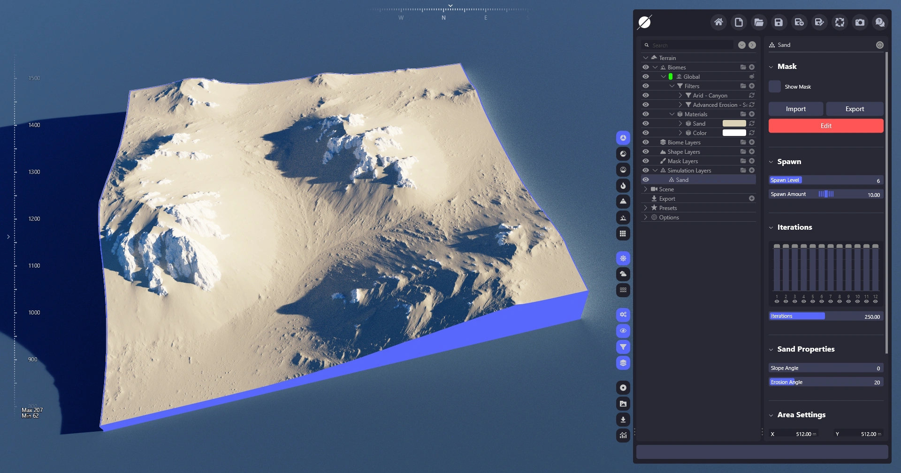901x473 pixels.
Task: Toggle visibility of Sand simulation layer
Action: pos(646,180)
